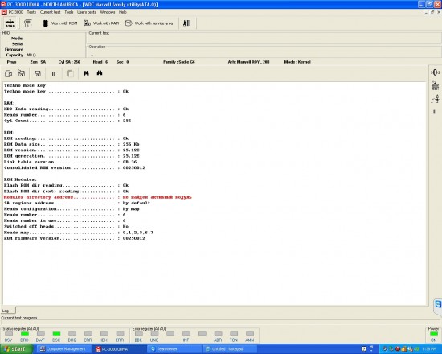The width and height of the screenshot is (442, 354).
Task: Click the reset icon in right sidebar
Action: (x=435, y=86)
